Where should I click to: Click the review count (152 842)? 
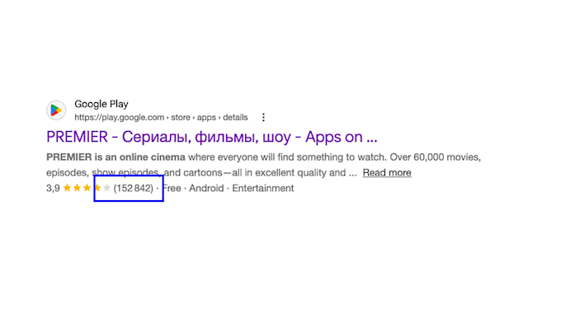coord(133,188)
